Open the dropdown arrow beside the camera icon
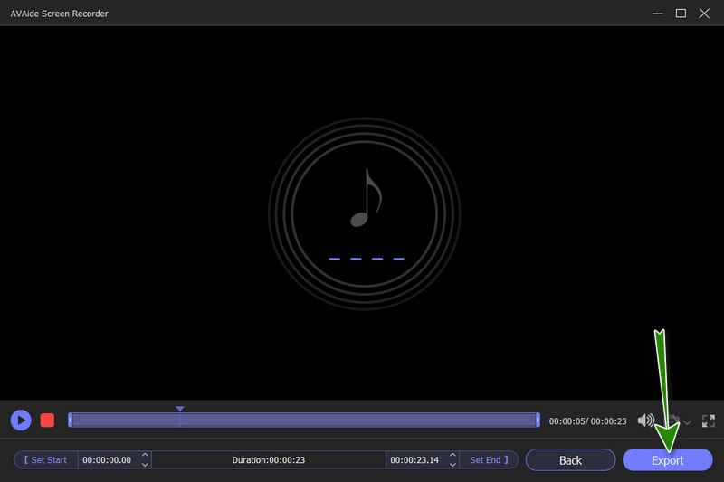The width and height of the screenshot is (724, 482). (687, 422)
